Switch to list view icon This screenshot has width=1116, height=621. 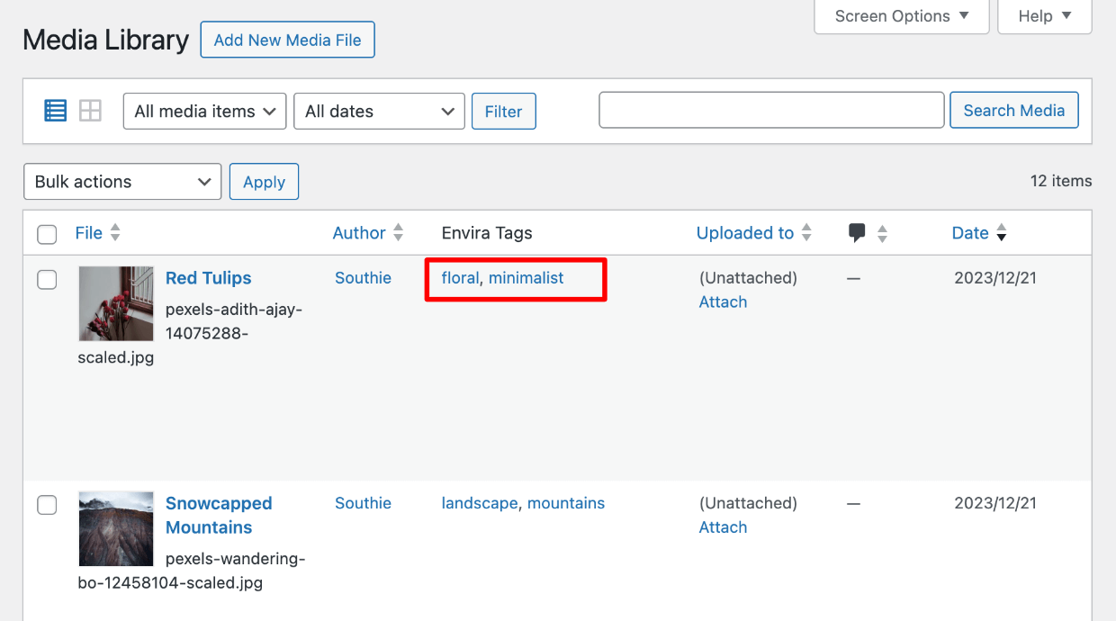pos(56,111)
